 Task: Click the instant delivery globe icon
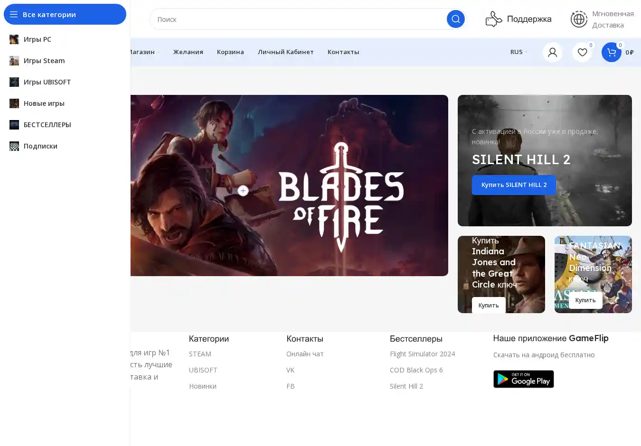point(579,19)
